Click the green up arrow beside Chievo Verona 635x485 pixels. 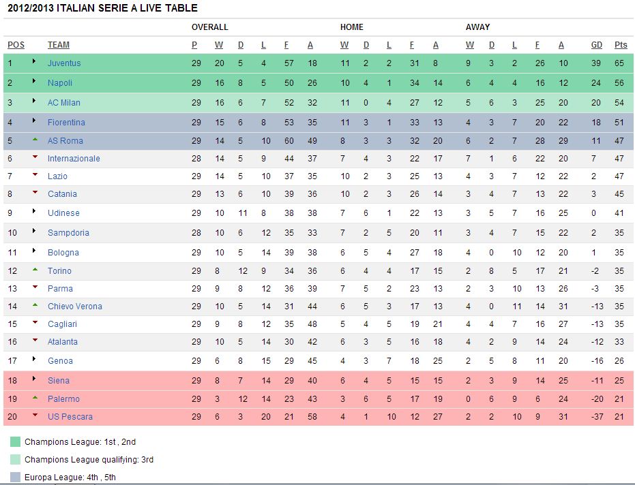(x=34, y=305)
